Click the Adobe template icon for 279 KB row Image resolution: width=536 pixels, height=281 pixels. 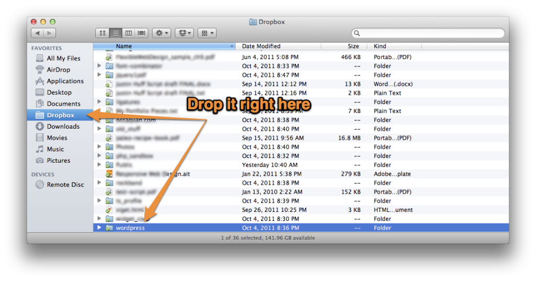pyautogui.click(x=109, y=174)
